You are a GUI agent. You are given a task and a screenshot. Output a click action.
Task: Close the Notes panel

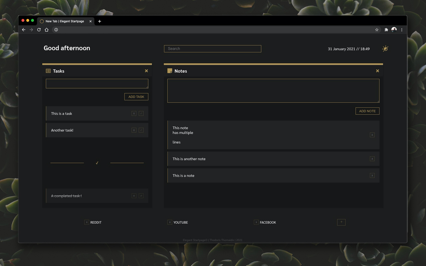coord(377,71)
